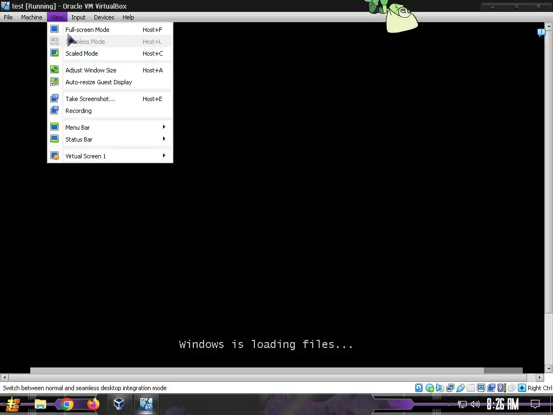This screenshot has height=415, width=553.
Task: Open the Devices menu
Action: [x=104, y=17]
